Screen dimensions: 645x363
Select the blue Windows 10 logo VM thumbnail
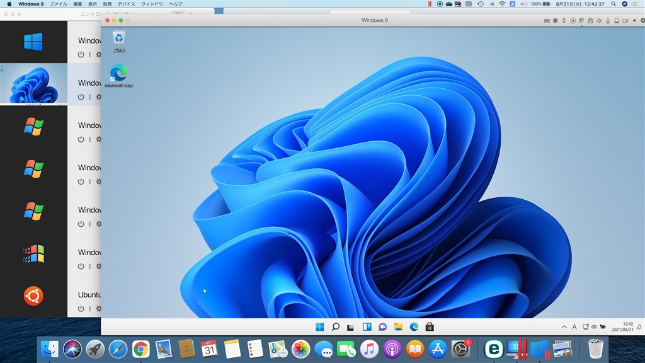point(33,42)
